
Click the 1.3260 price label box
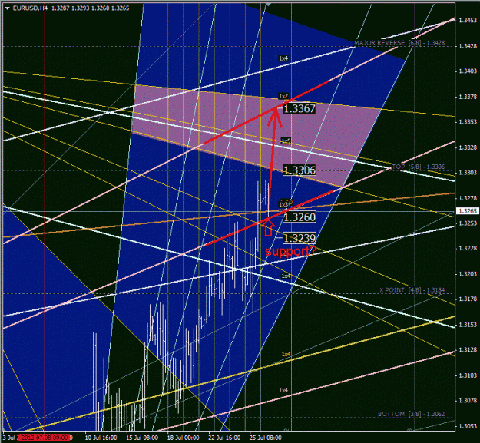(x=300, y=217)
